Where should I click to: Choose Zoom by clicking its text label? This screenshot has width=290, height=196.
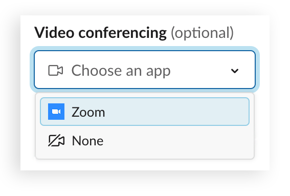pos(88,112)
